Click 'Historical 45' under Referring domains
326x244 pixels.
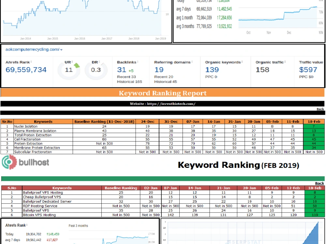pyautogui.click(x=166, y=82)
